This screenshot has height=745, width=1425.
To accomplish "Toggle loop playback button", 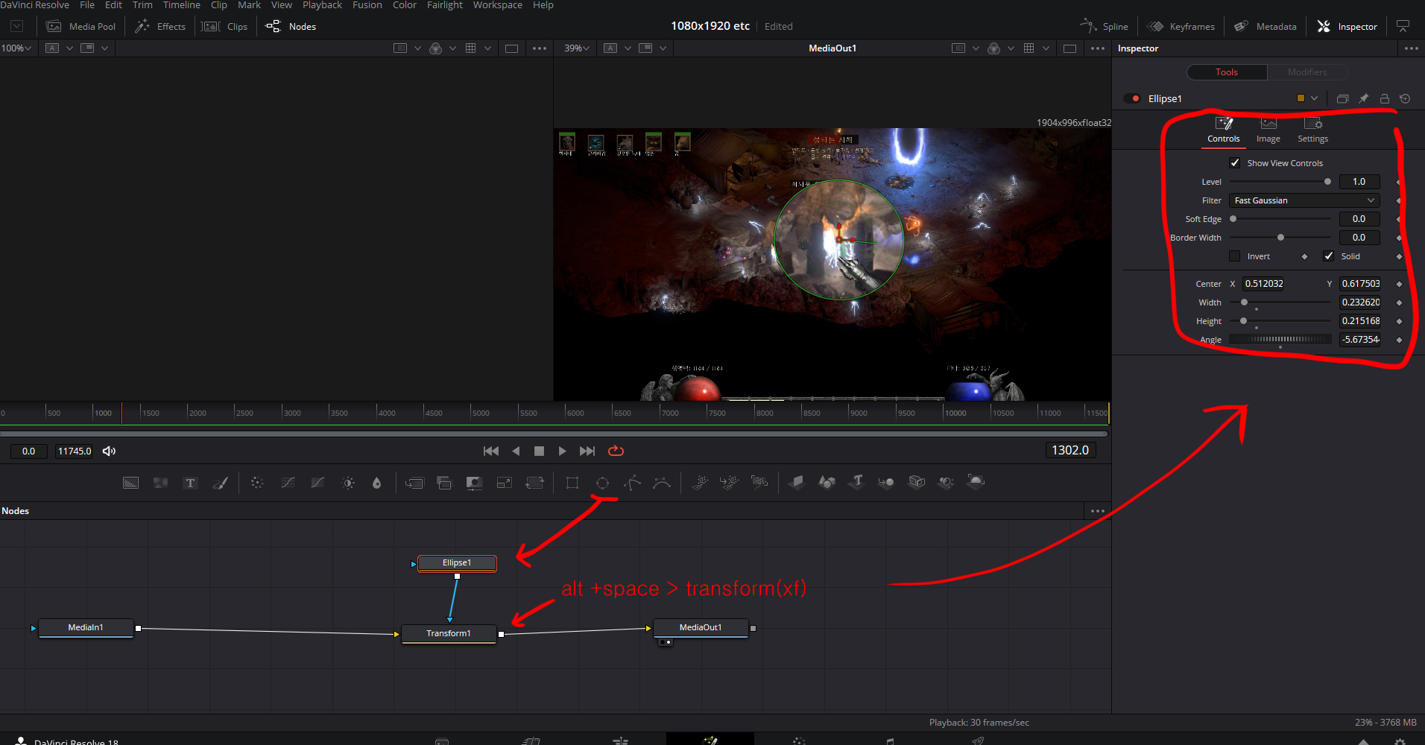I will [616, 451].
